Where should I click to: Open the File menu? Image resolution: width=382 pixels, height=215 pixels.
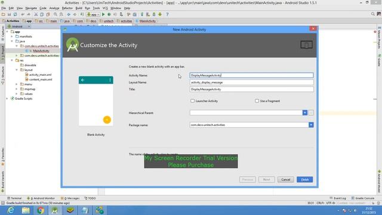(x=4, y=8)
